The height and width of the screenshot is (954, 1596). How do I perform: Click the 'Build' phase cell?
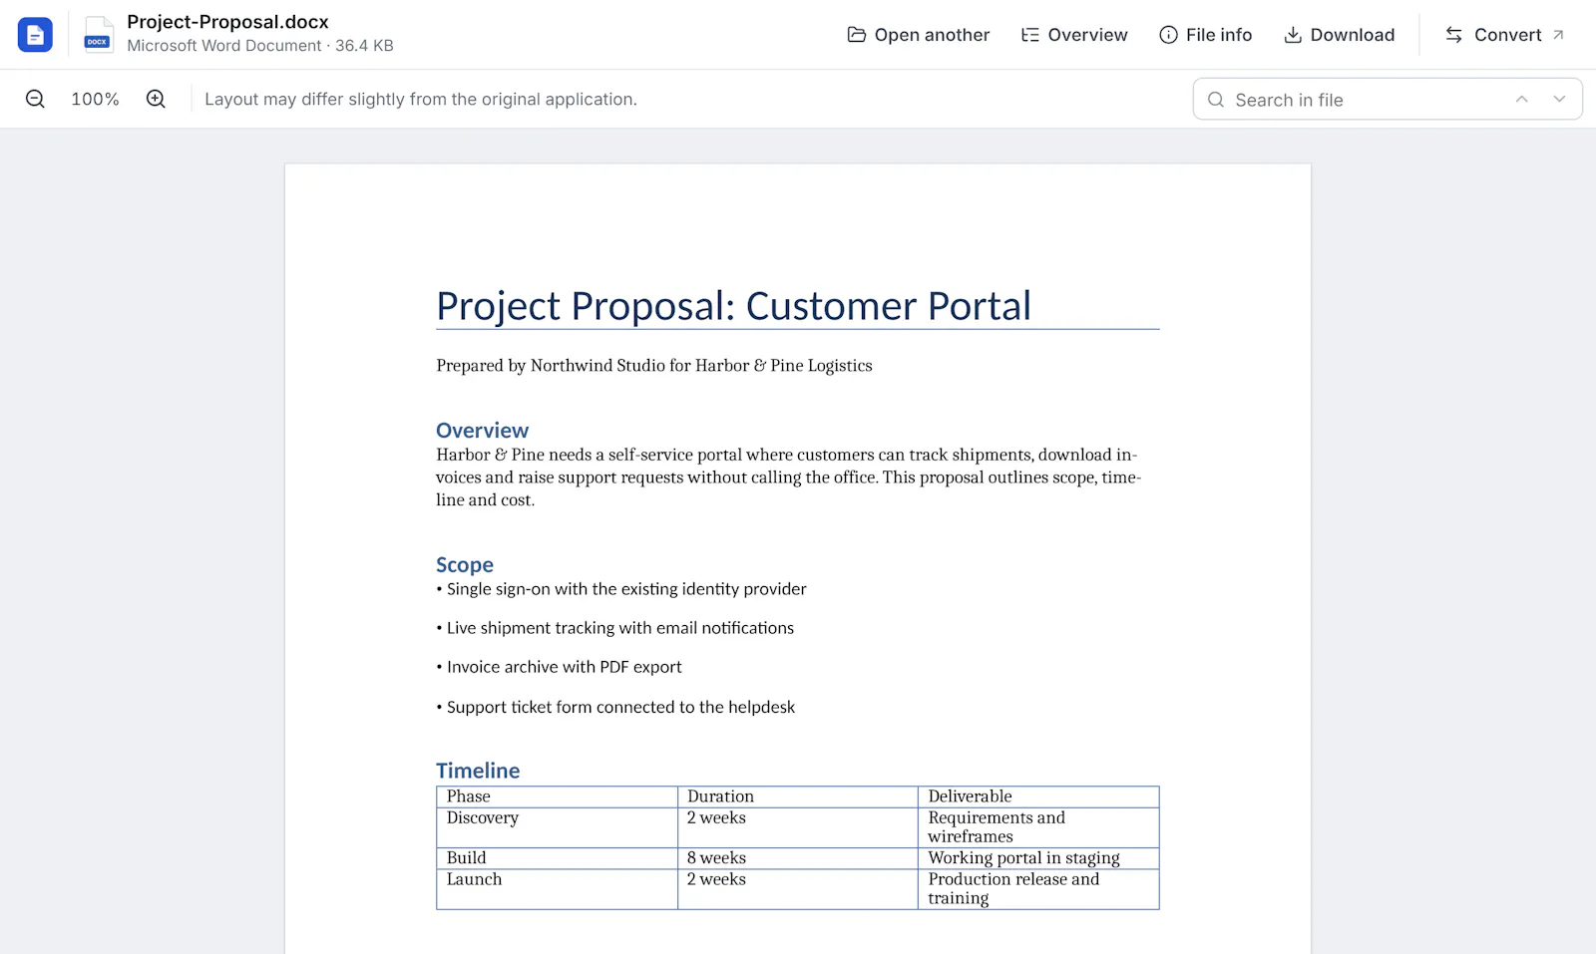(x=557, y=858)
